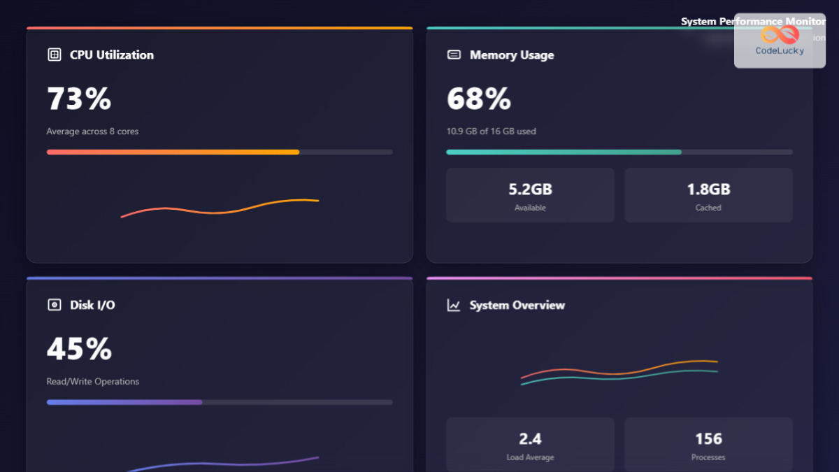This screenshot has width=839, height=472.
Task: Select the CodeLucky text link
Action: coord(780,50)
